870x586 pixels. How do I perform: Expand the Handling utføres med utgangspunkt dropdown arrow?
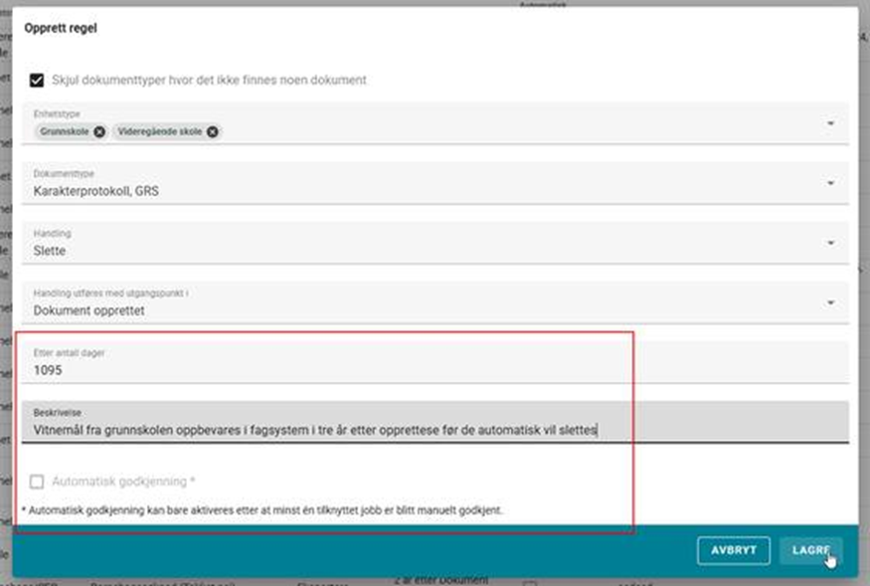coord(830,302)
